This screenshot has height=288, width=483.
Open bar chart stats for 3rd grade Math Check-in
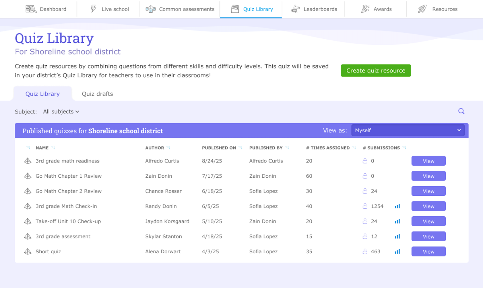tap(397, 206)
